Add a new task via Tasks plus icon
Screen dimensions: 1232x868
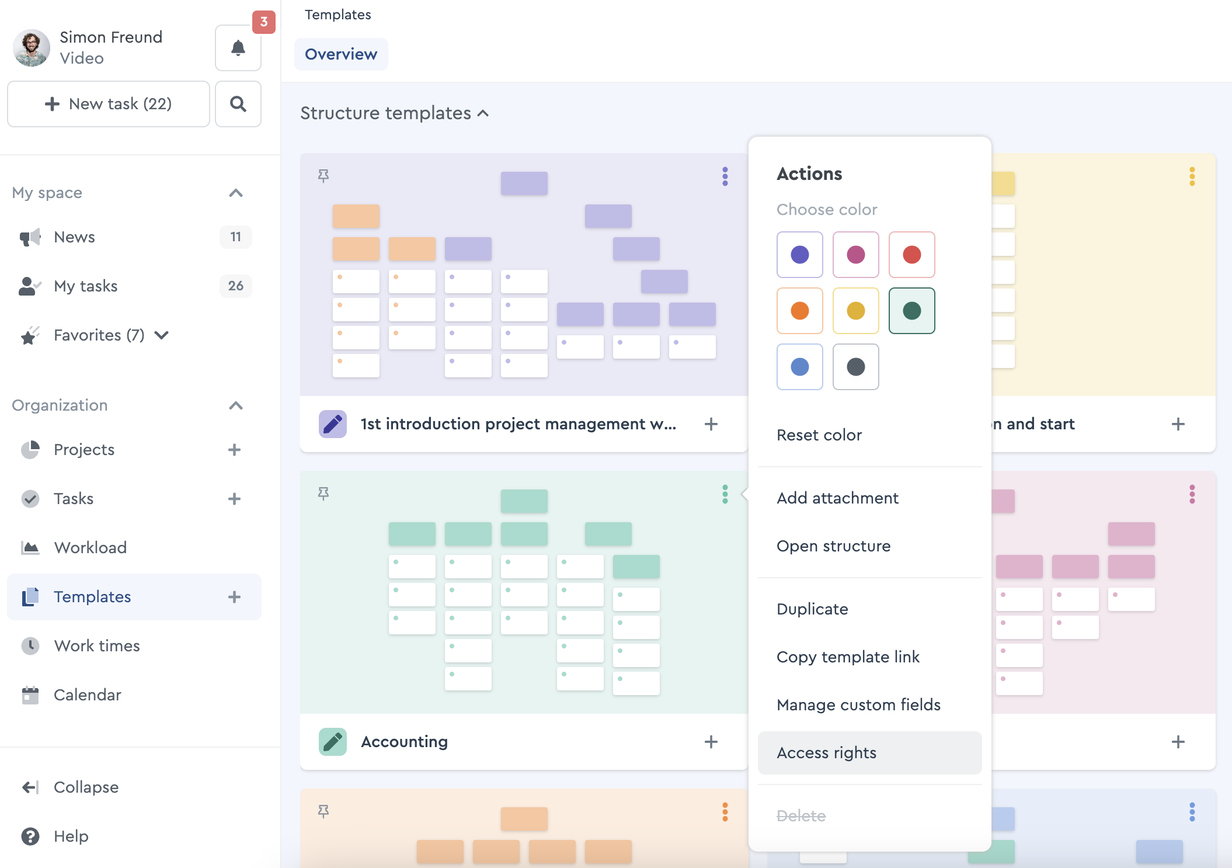point(234,499)
